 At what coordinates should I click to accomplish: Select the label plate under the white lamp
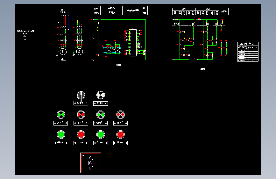[101, 104]
